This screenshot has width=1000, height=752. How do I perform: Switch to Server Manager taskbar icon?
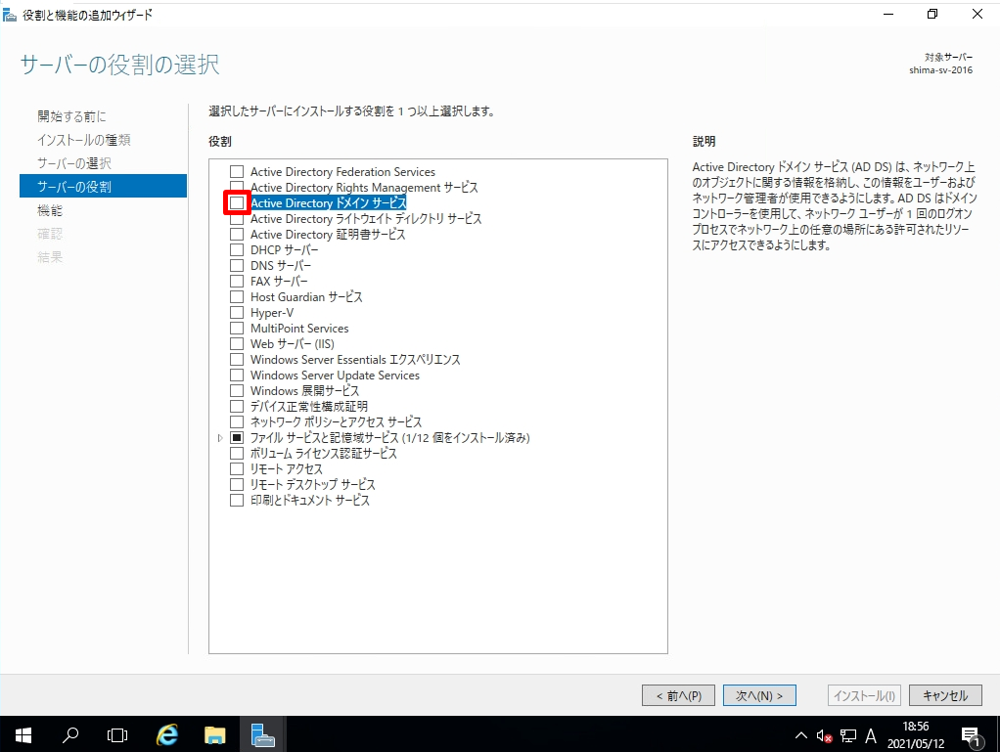pyautogui.click(x=262, y=735)
